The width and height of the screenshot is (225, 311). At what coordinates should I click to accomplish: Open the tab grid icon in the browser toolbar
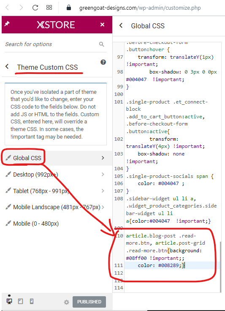(49, 8)
